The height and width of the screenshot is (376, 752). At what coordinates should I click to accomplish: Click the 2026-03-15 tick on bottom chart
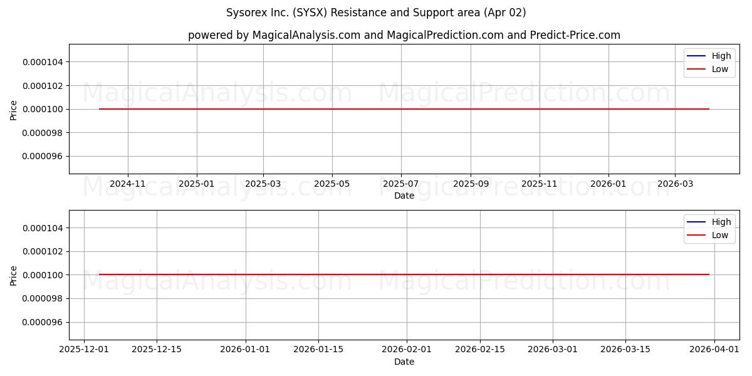pos(625,350)
